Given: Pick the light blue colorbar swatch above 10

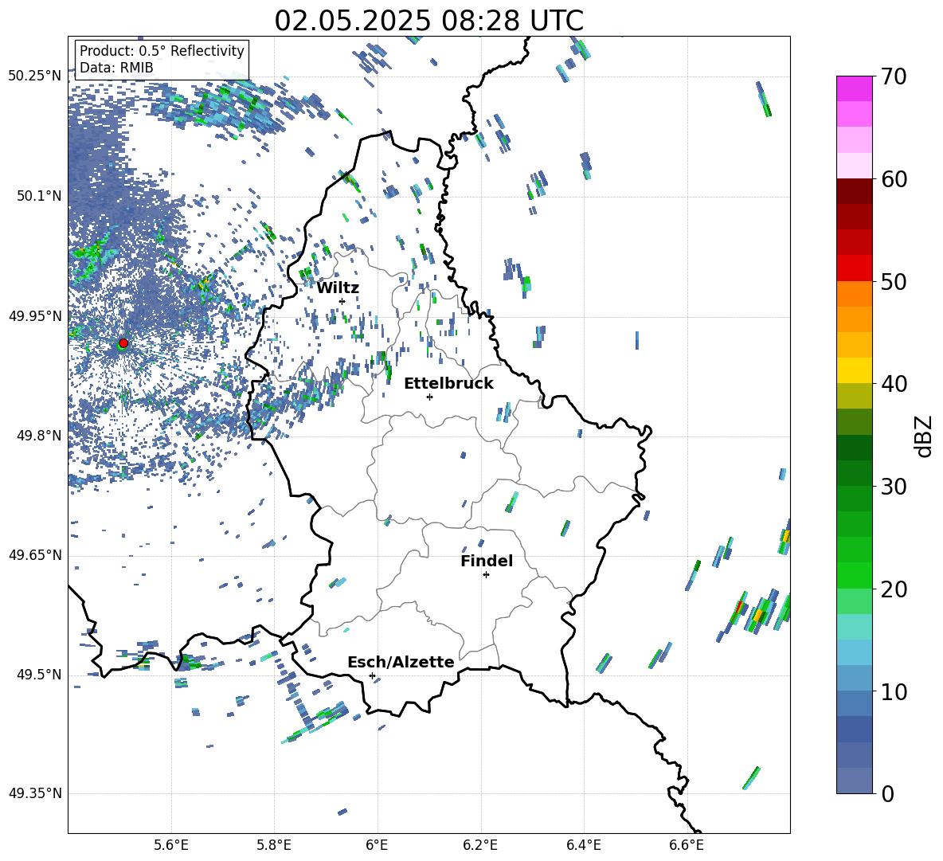Looking at the screenshot, I should click(x=854, y=653).
